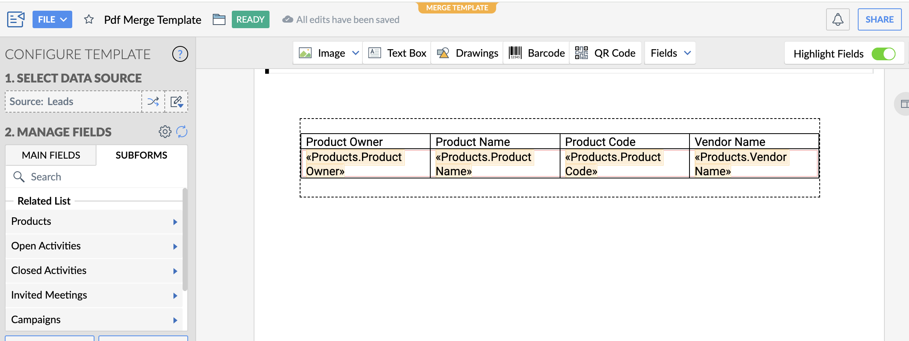Open Manage Fields settings gear
This screenshot has width=909, height=341.
click(x=165, y=132)
